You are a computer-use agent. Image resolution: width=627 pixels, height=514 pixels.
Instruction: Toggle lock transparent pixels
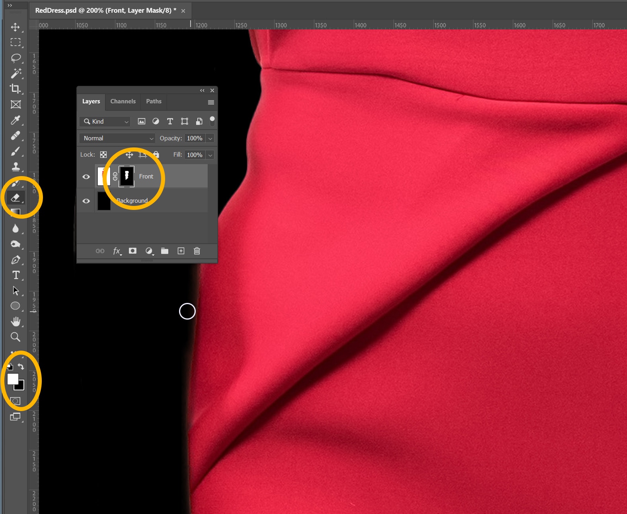tap(103, 155)
